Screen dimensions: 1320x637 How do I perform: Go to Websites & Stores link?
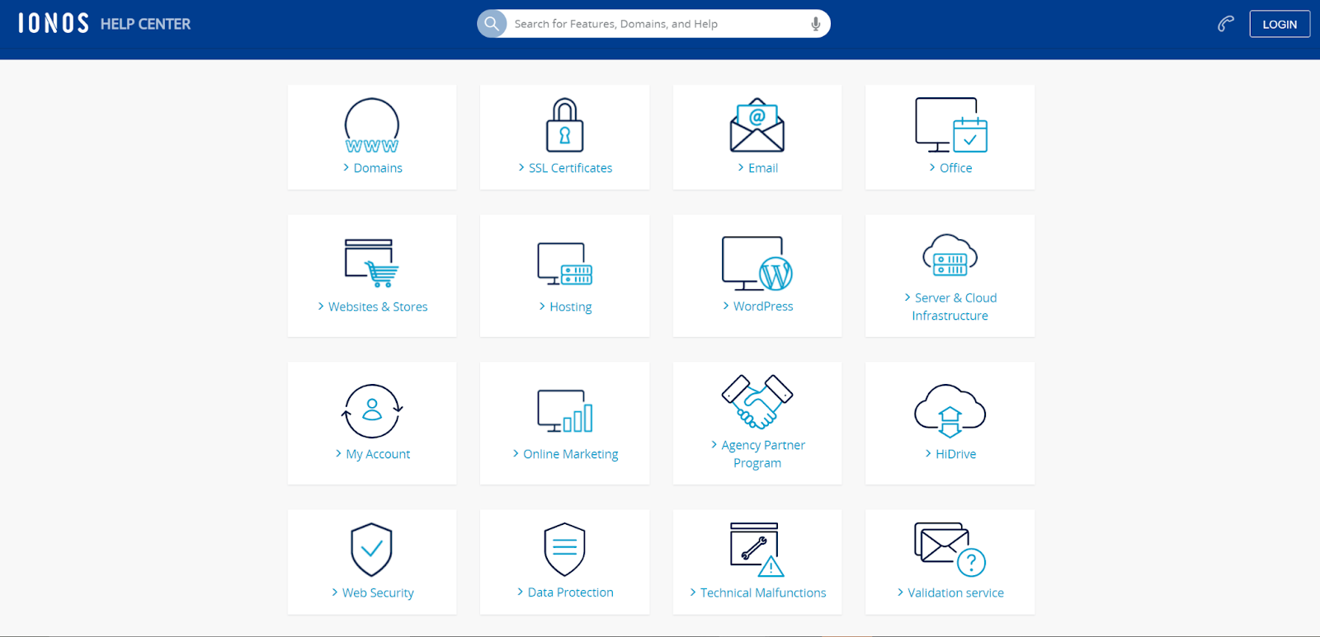click(372, 307)
